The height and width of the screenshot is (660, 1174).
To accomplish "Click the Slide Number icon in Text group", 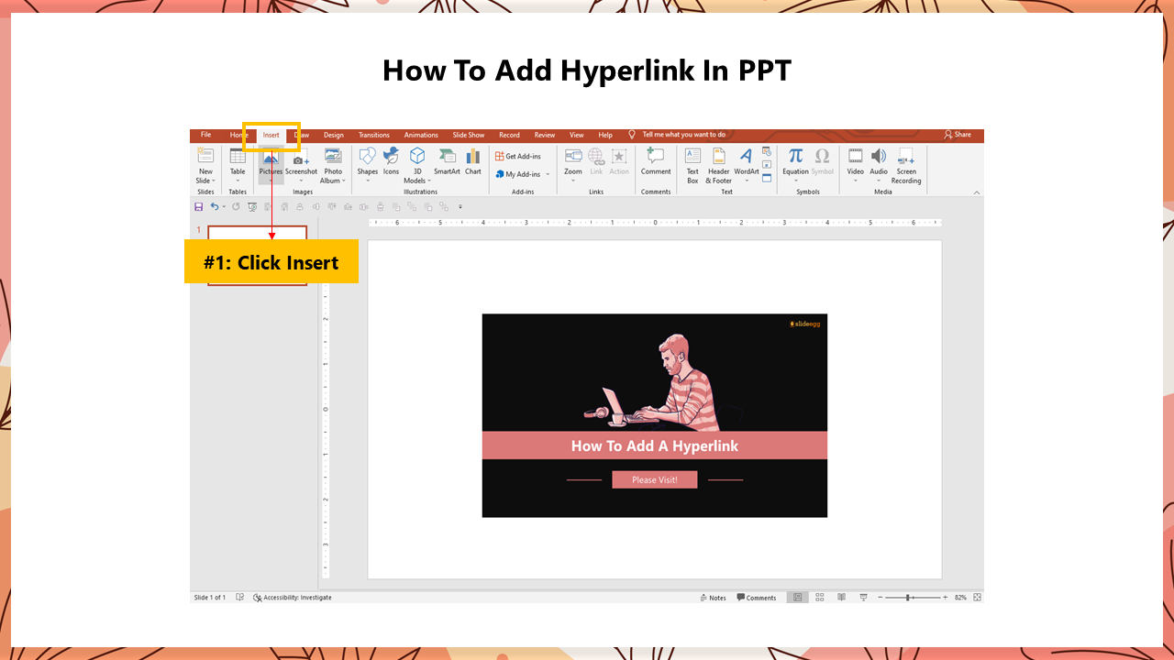I will (767, 165).
